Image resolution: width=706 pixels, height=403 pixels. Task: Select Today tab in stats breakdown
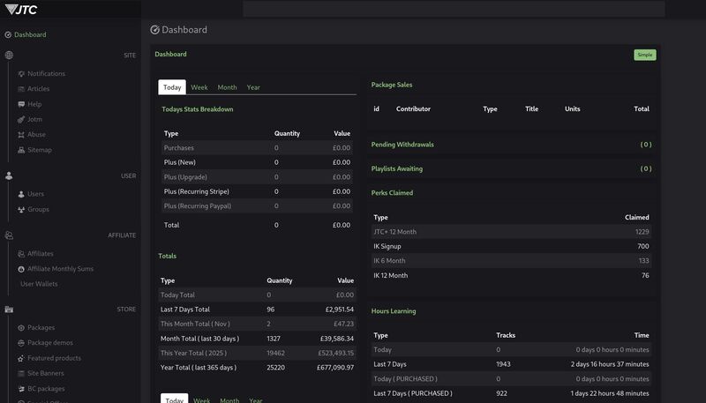172,87
